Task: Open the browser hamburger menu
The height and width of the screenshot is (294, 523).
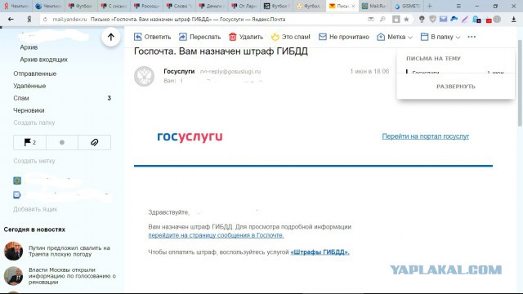Action: tap(458, 6)
